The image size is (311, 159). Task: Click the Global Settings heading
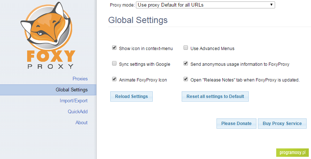(x=138, y=20)
